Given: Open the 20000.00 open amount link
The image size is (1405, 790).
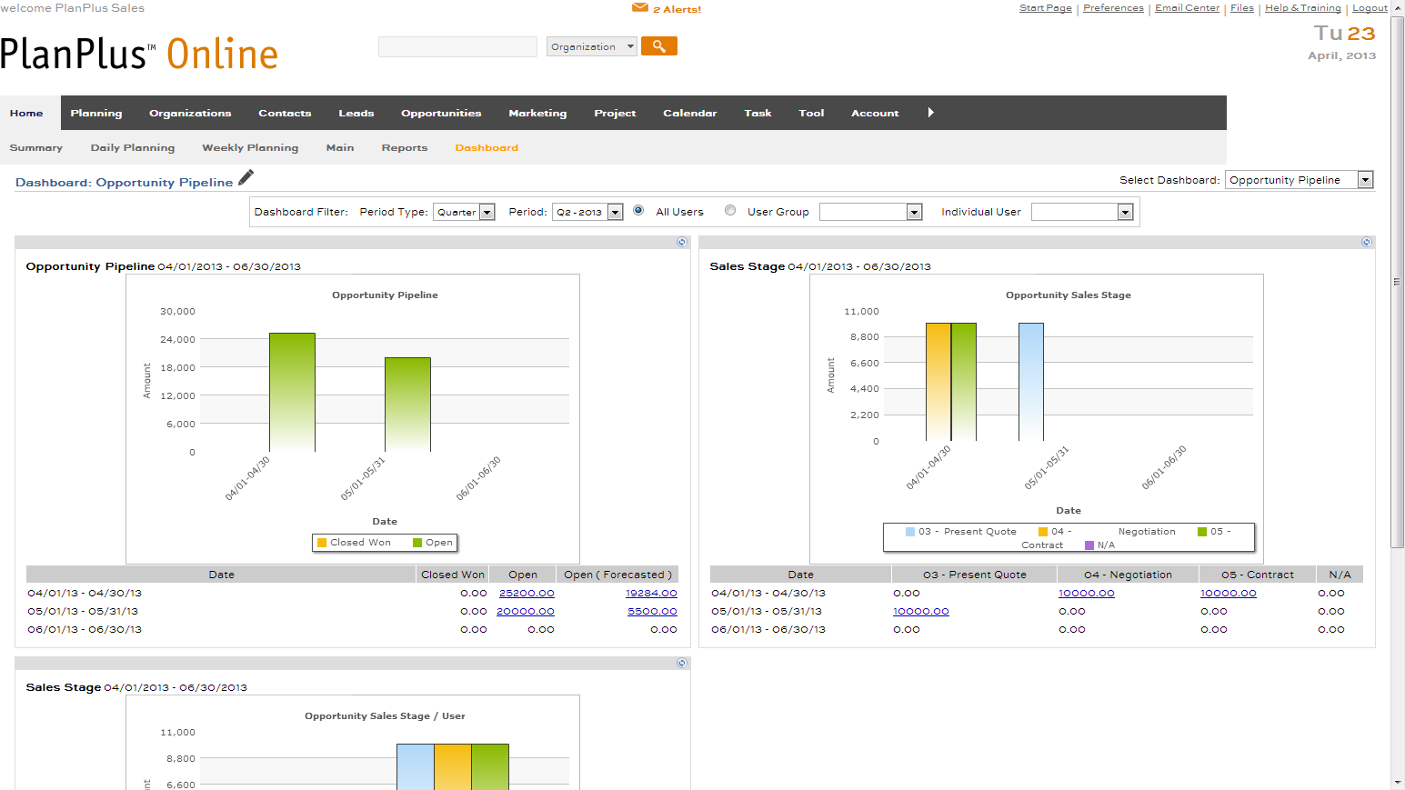Looking at the screenshot, I should [526, 611].
